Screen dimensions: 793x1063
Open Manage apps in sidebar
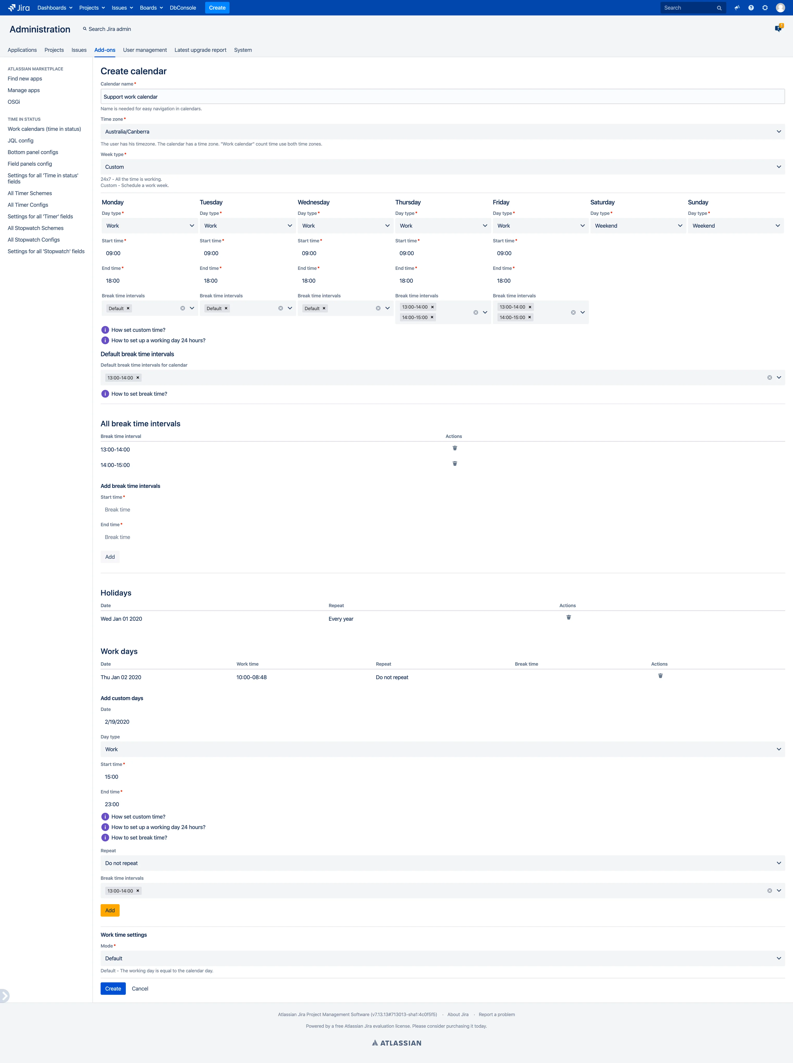click(24, 90)
